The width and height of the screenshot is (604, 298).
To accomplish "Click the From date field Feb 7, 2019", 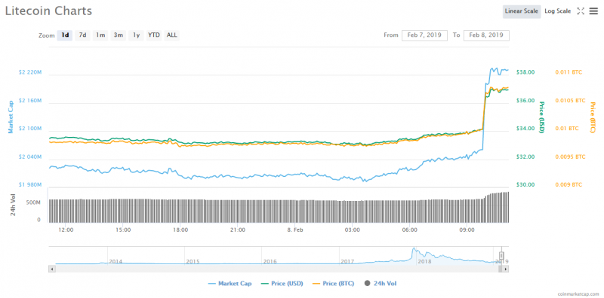I will point(424,35).
